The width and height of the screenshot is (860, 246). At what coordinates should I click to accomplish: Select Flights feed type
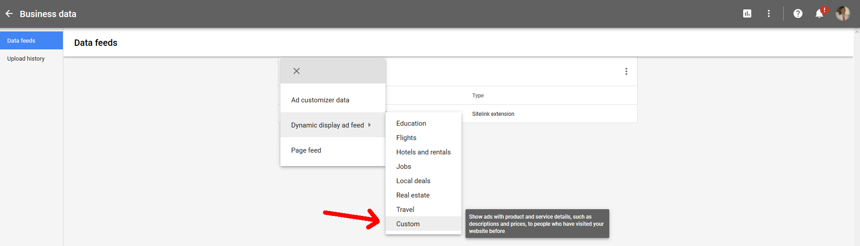click(423, 137)
